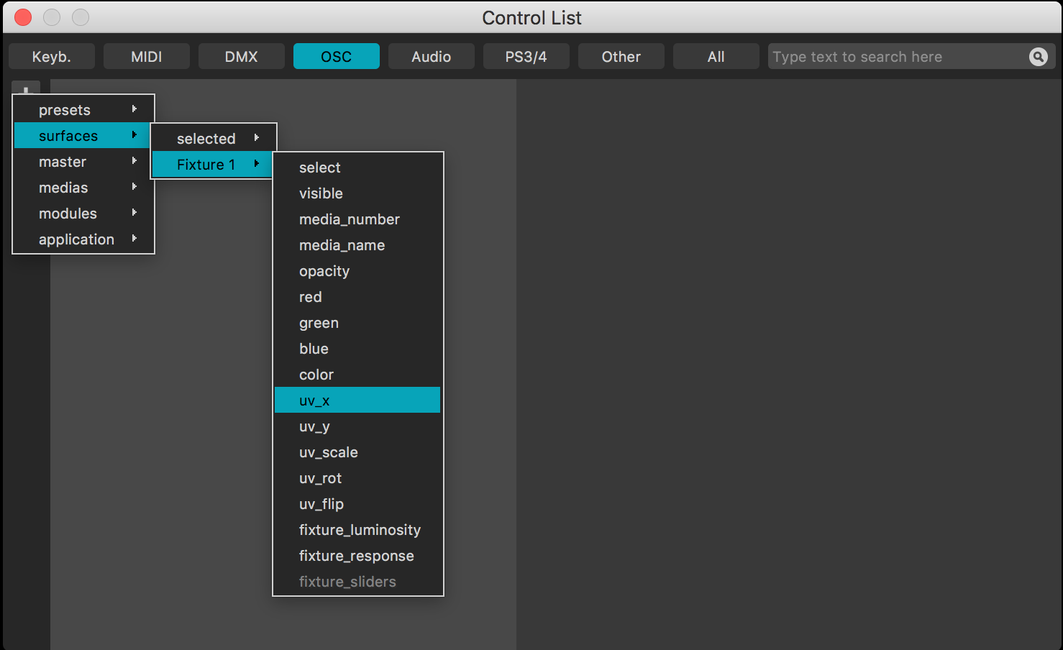Choose uv_x from Fixture 1 menu
This screenshot has width=1063, height=650.
tap(357, 400)
